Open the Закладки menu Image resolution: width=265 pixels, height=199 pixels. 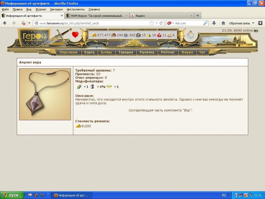tap(56, 9)
